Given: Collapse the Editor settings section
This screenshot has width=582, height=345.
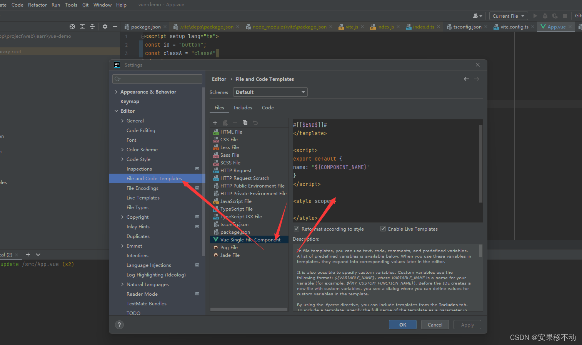Looking at the screenshot, I should point(117,111).
